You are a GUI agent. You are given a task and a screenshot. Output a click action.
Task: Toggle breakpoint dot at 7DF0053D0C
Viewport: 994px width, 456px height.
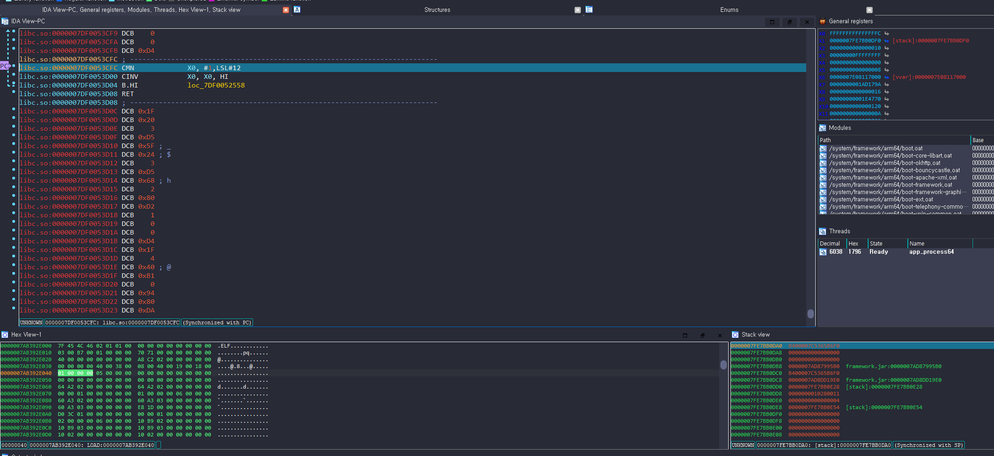[14, 109]
